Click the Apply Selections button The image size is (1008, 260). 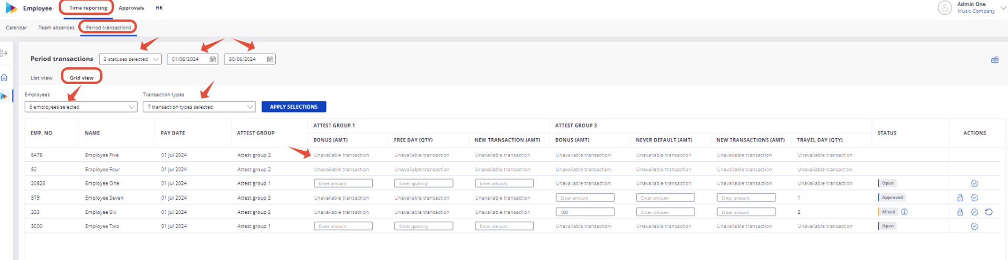pos(293,107)
